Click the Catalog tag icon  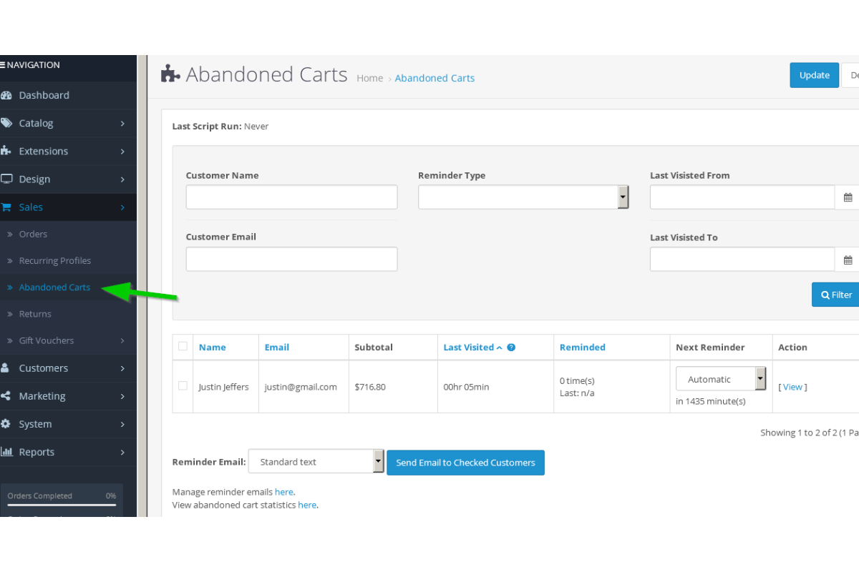6,123
